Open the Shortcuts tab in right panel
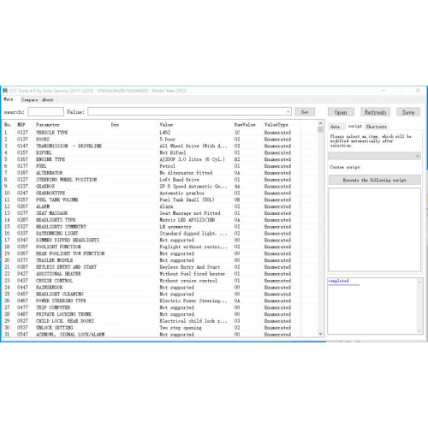Image resolution: width=428 pixels, height=428 pixels. (x=376, y=127)
